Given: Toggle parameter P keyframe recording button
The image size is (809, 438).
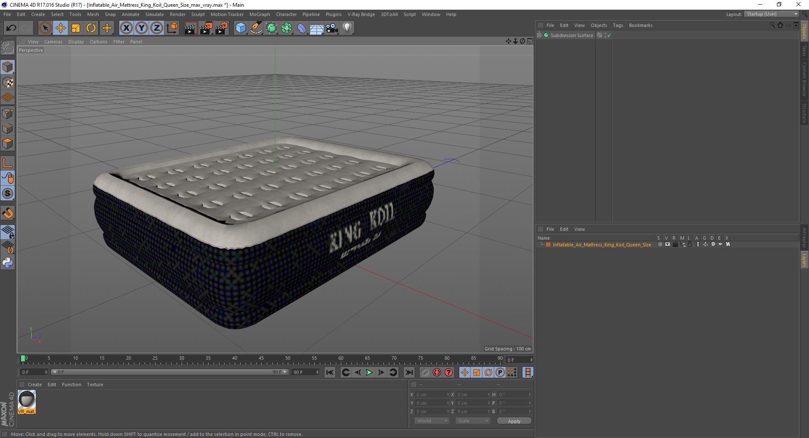Looking at the screenshot, I should (500, 372).
